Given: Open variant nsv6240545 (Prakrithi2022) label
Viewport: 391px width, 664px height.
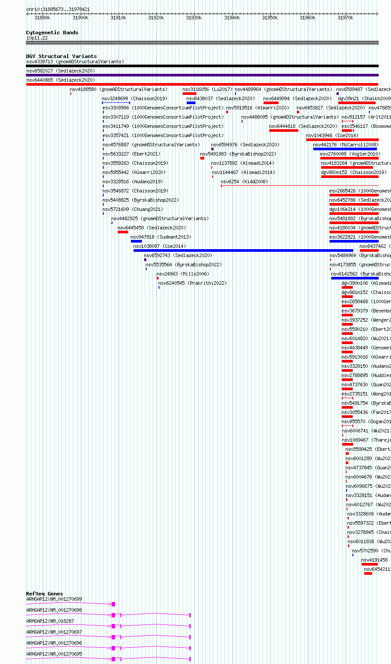Looking at the screenshot, I should pyautogui.click(x=192, y=283).
